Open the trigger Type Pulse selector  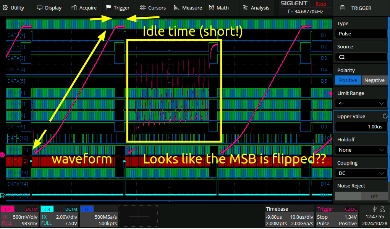361,34
